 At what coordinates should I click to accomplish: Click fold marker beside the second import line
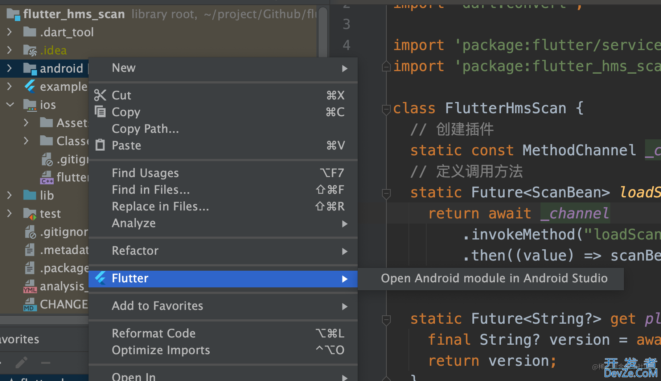(x=386, y=66)
